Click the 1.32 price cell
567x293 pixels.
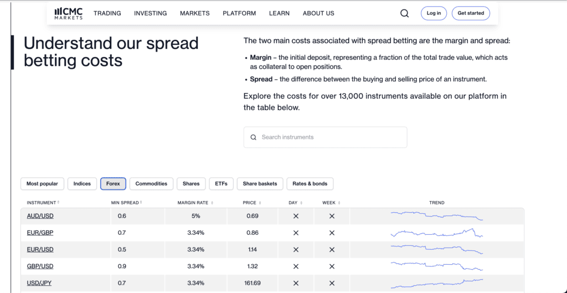click(x=252, y=266)
